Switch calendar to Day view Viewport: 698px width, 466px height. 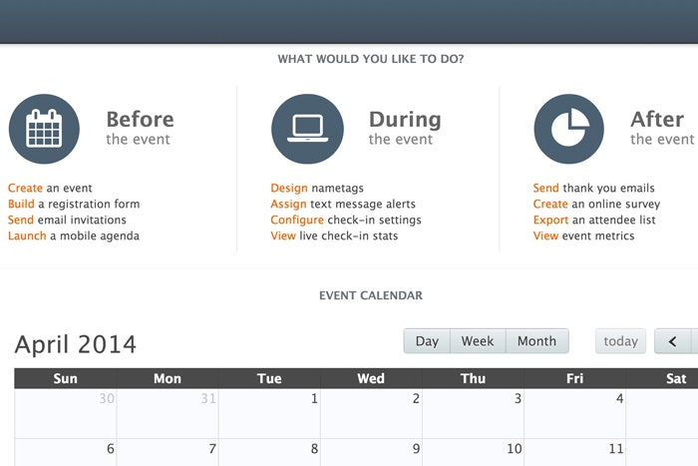point(427,341)
